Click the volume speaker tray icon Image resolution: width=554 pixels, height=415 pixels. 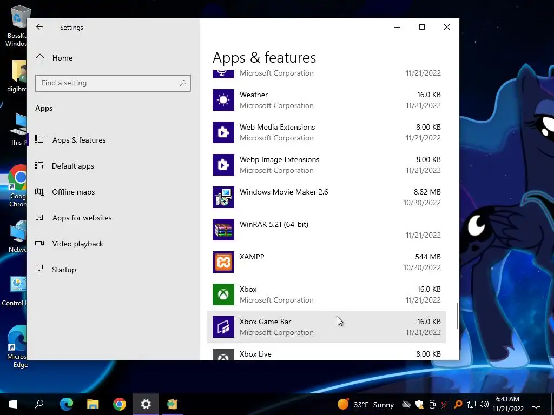coord(484,404)
